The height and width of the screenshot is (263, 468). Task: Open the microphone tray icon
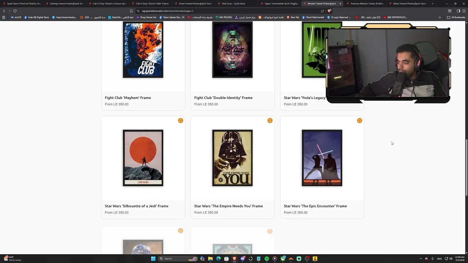click(x=432, y=259)
